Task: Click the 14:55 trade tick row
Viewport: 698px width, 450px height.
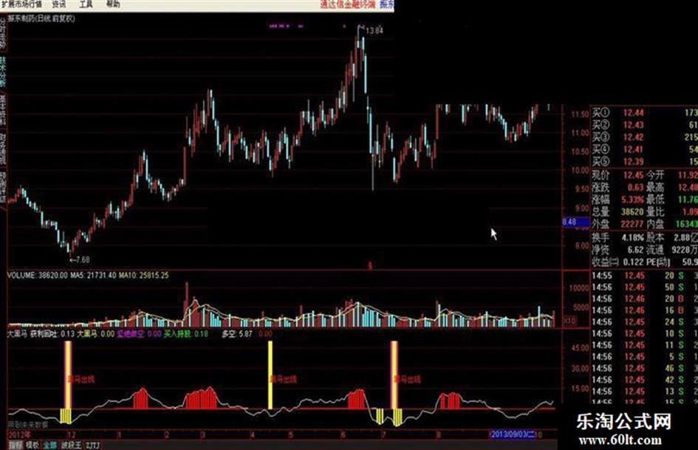Action: [645, 276]
